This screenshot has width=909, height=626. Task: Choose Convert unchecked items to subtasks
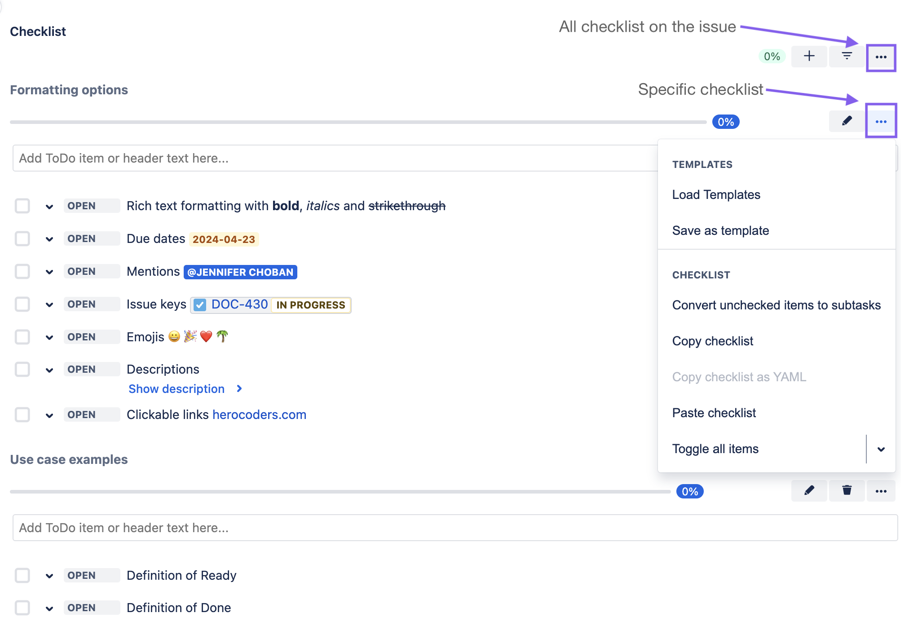click(x=776, y=305)
